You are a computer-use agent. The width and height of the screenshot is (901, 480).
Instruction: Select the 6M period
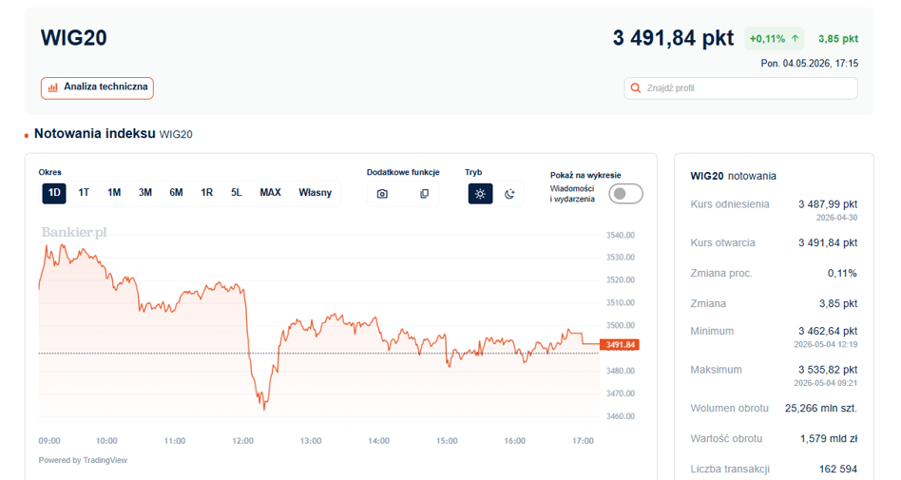(177, 193)
